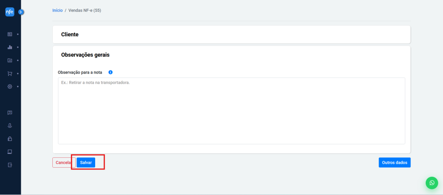Screen dimensions: 443x195
Task: Click the Outros dados button
Action: (394, 162)
